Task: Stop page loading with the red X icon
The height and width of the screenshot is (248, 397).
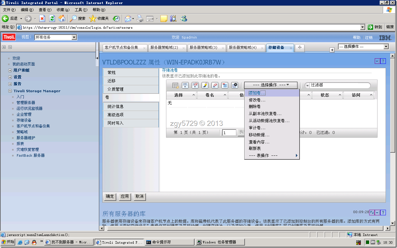Action: (x=42, y=19)
